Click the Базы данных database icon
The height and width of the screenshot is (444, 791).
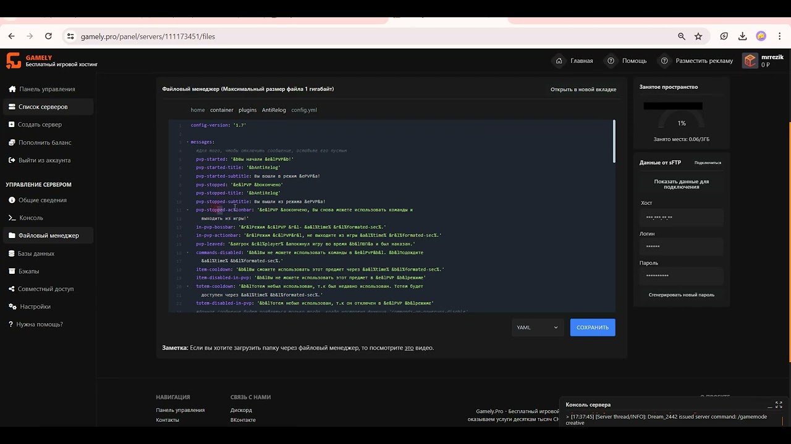coord(12,253)
